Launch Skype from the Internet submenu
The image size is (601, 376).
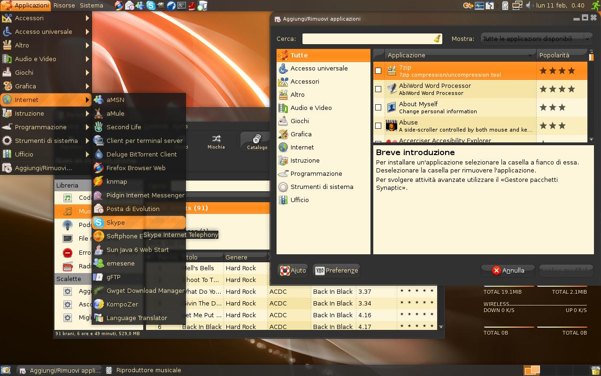click(x=139, y=222)
